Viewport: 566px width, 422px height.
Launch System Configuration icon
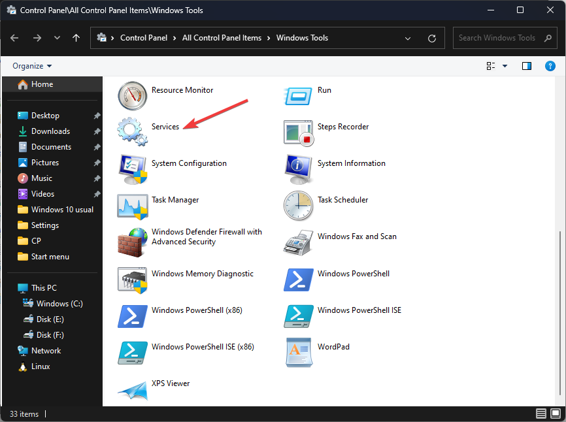coord(133,169)
